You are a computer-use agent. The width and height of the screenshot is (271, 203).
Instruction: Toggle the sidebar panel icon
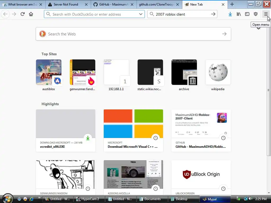click(247, 14)
